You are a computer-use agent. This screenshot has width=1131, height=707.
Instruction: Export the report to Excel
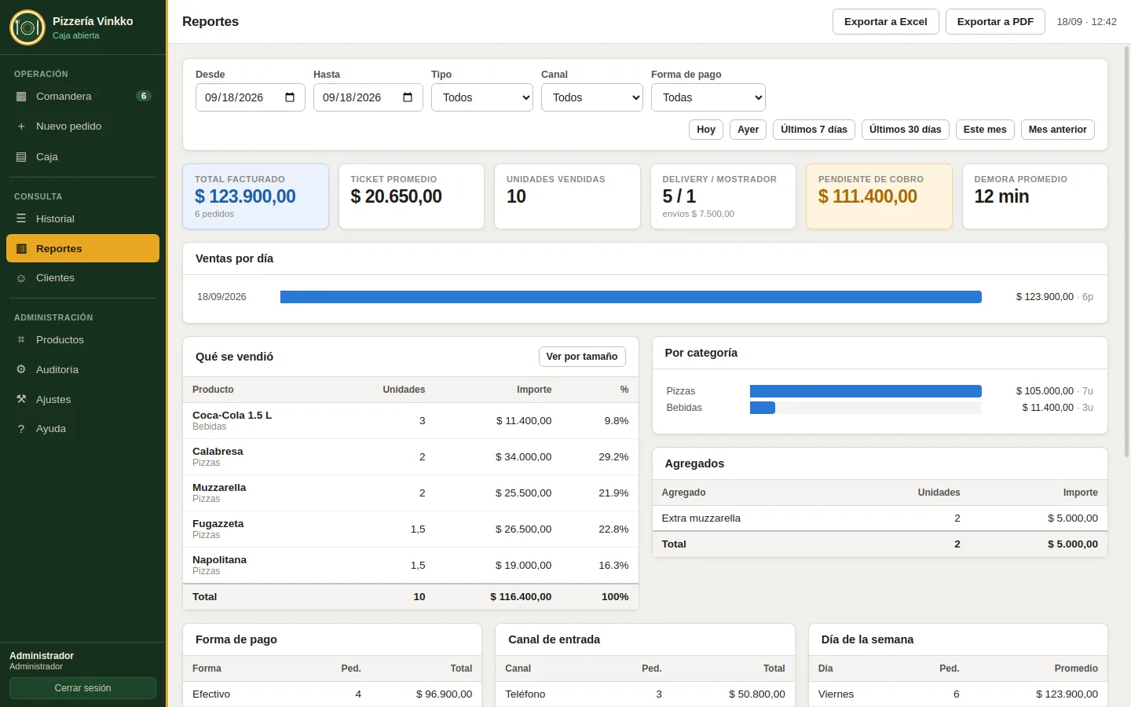click(x=886, y=22)
